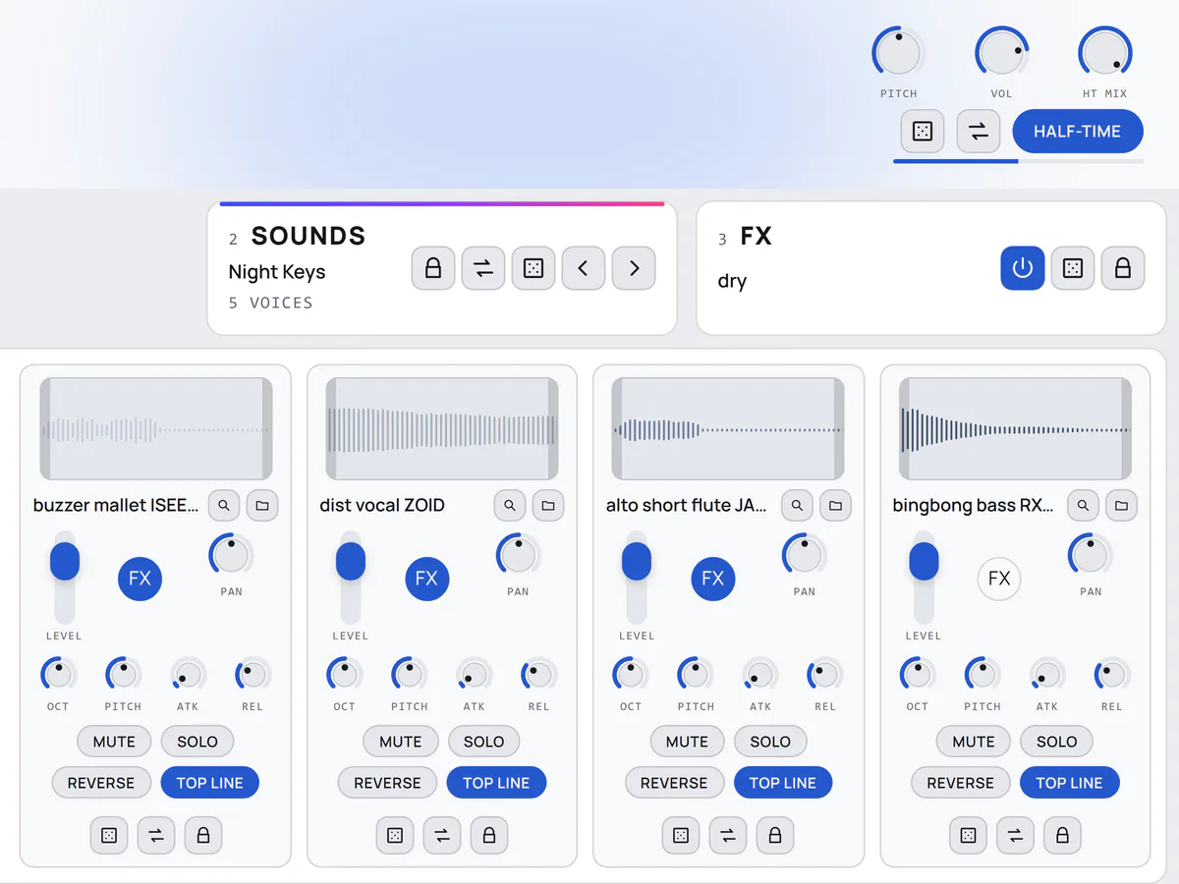Toggle TOP LINE on buzzer mallet voice

point(209,783)
